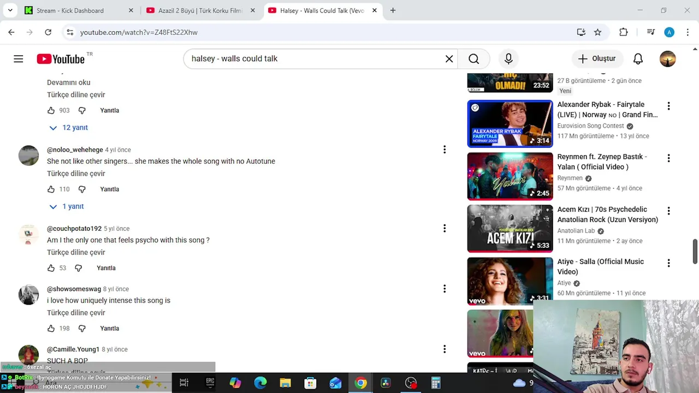Viewport: 699px width, 393px height.
Task: Clear the search box with the X
Action: coord(449,59)
